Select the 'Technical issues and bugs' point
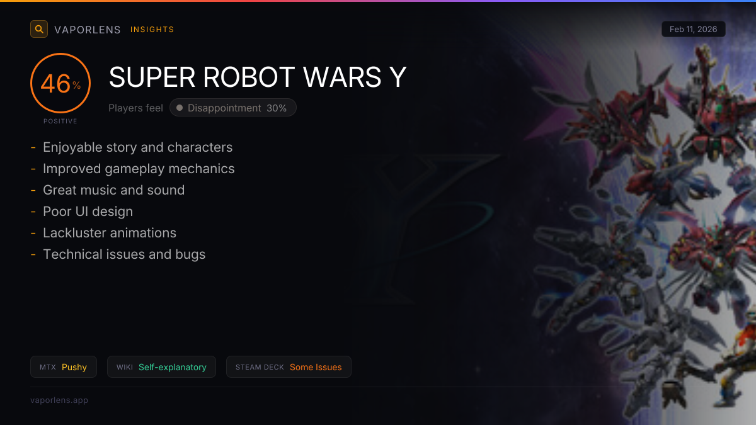Image resolution: width=756 pixels, height=425 pixels. (x=124, y=254)
